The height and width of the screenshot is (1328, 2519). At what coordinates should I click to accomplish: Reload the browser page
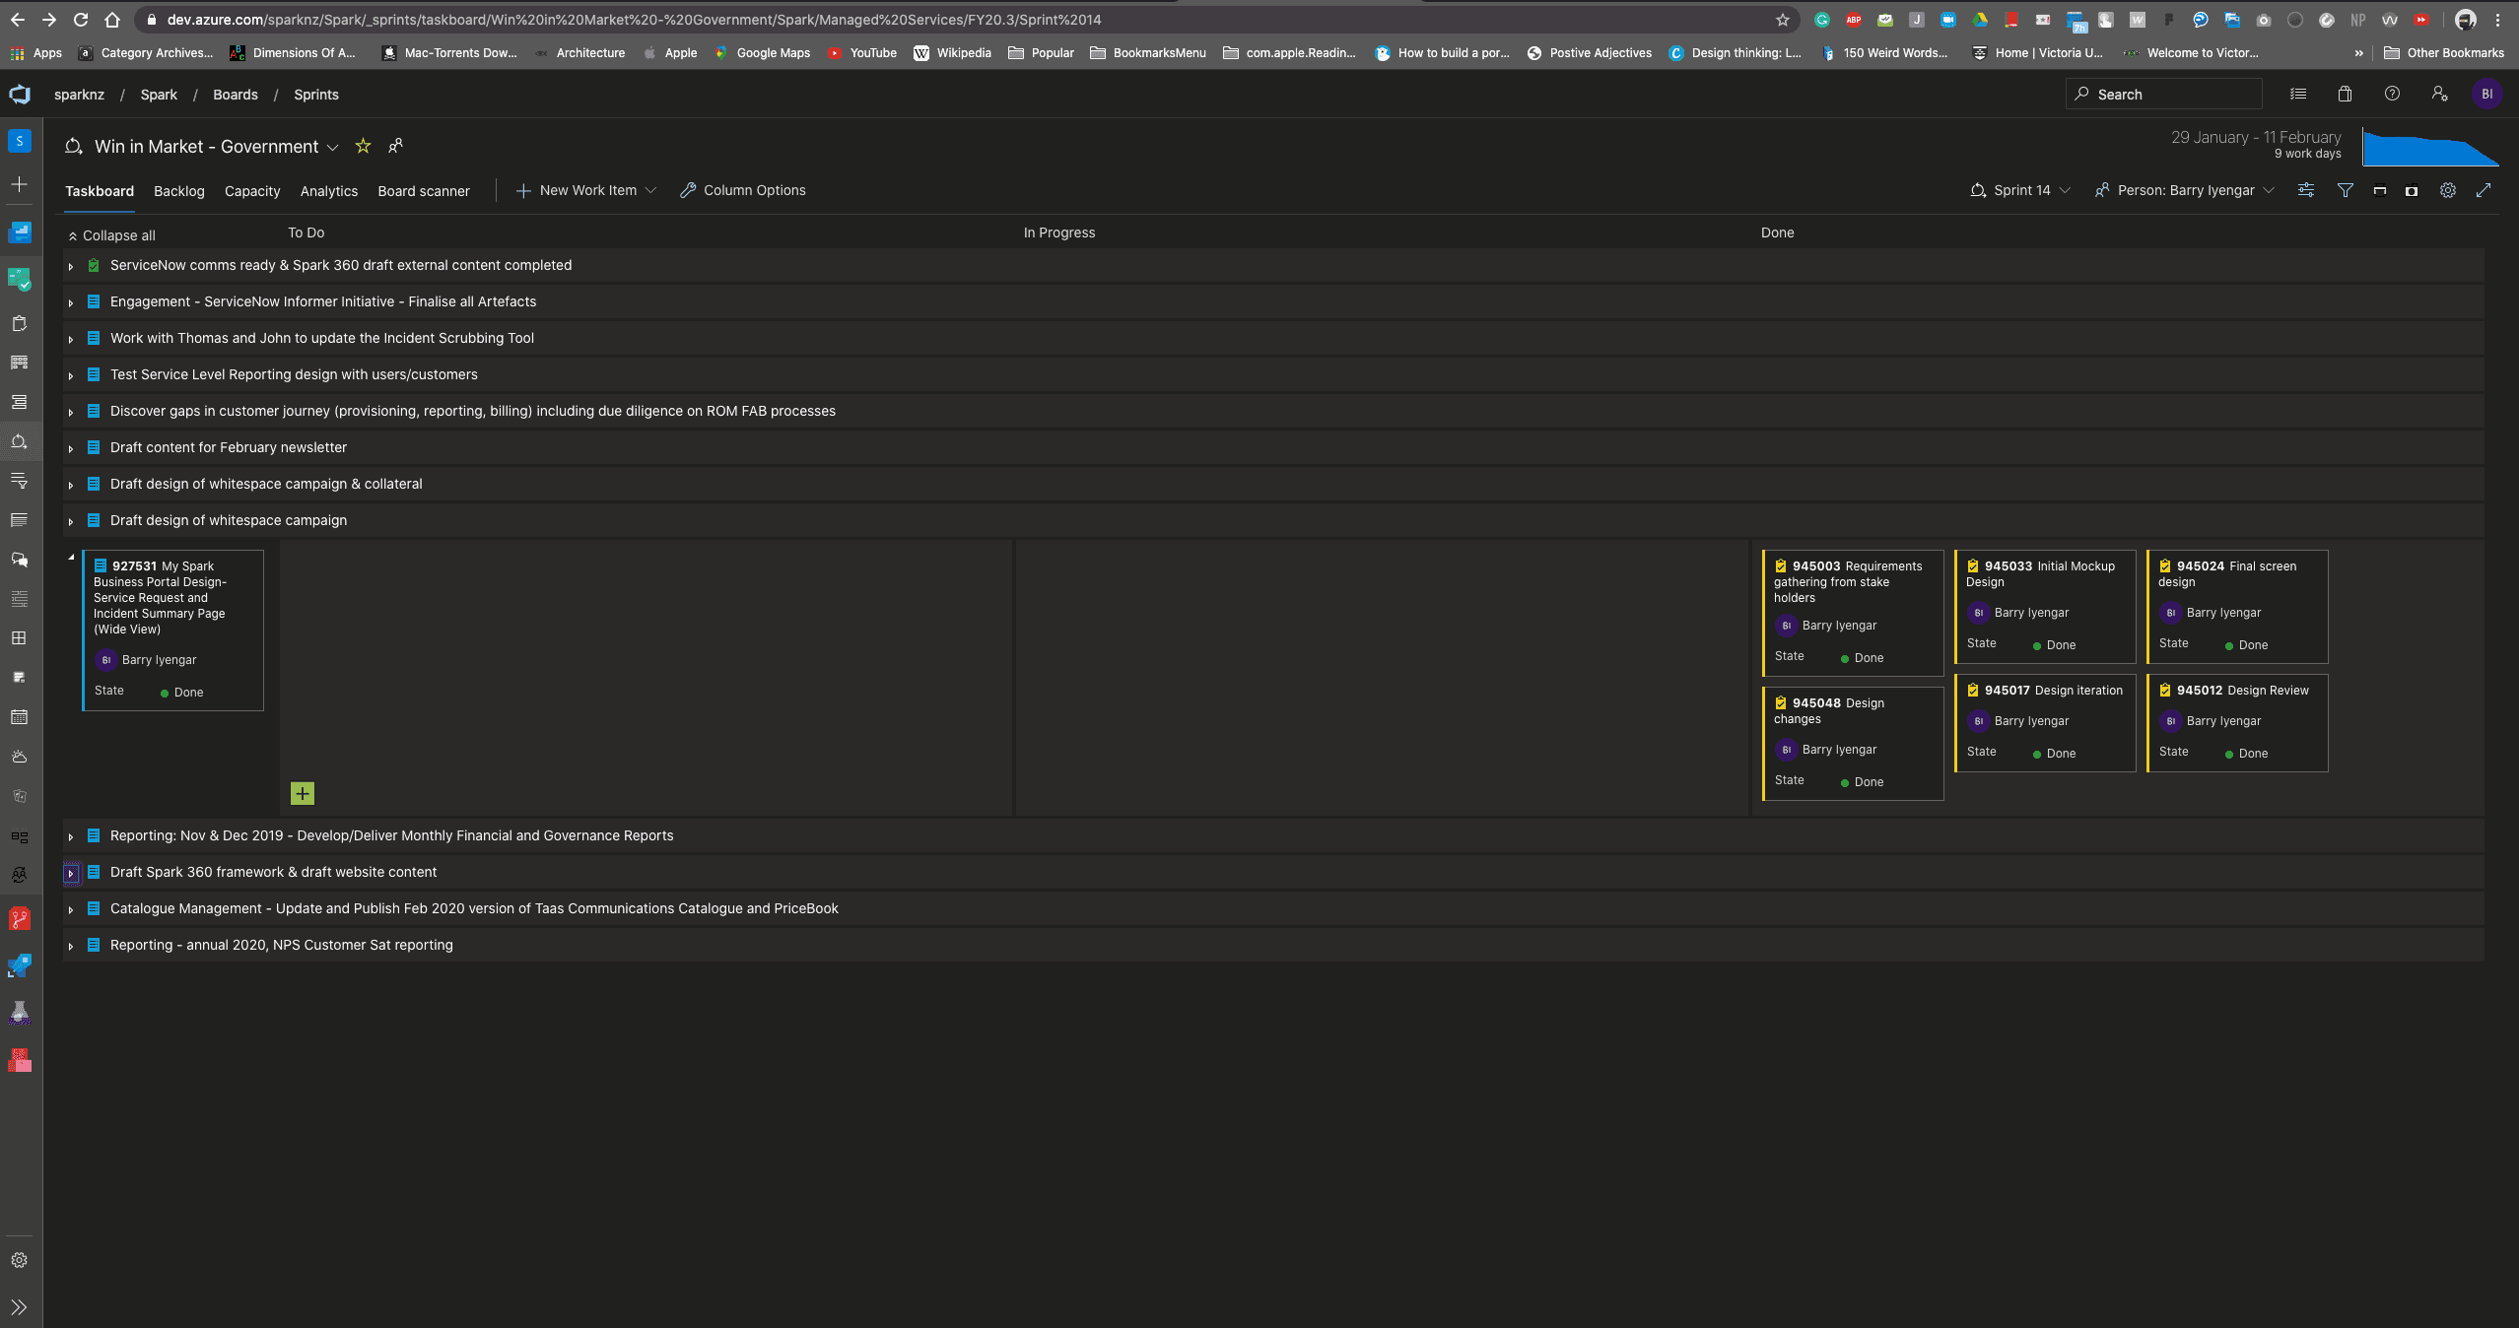[81, 20]
